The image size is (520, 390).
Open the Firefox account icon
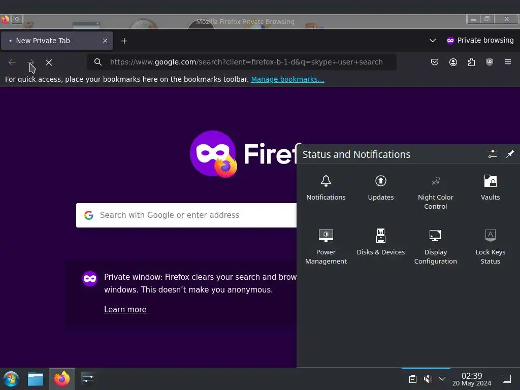pos(452,62)
